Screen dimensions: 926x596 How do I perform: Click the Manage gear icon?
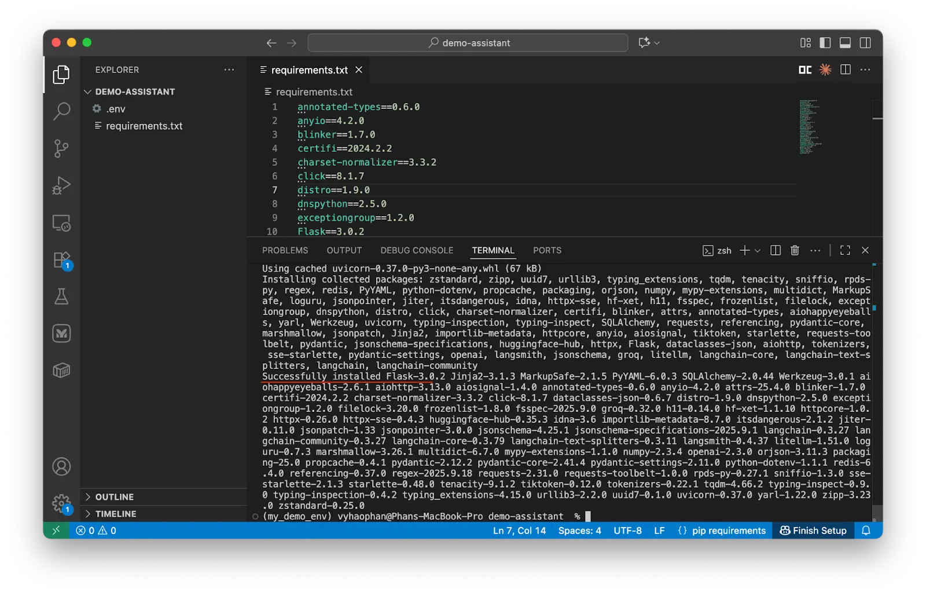(61, 503)
